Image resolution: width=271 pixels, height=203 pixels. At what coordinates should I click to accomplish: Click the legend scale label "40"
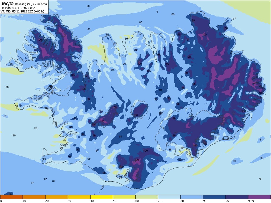click(92, 201)
